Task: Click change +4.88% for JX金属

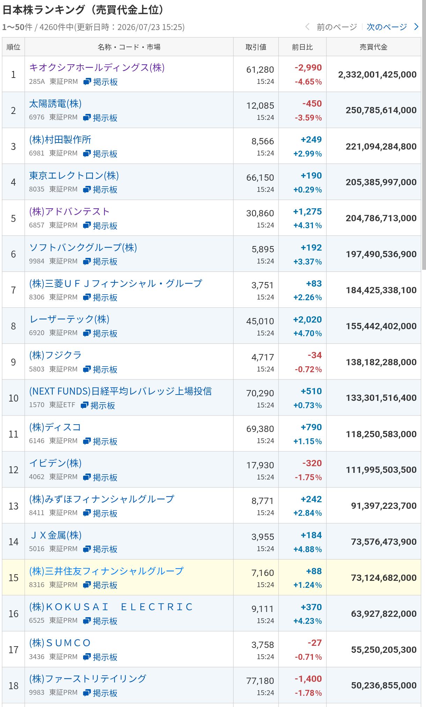Action: (308, 549)
